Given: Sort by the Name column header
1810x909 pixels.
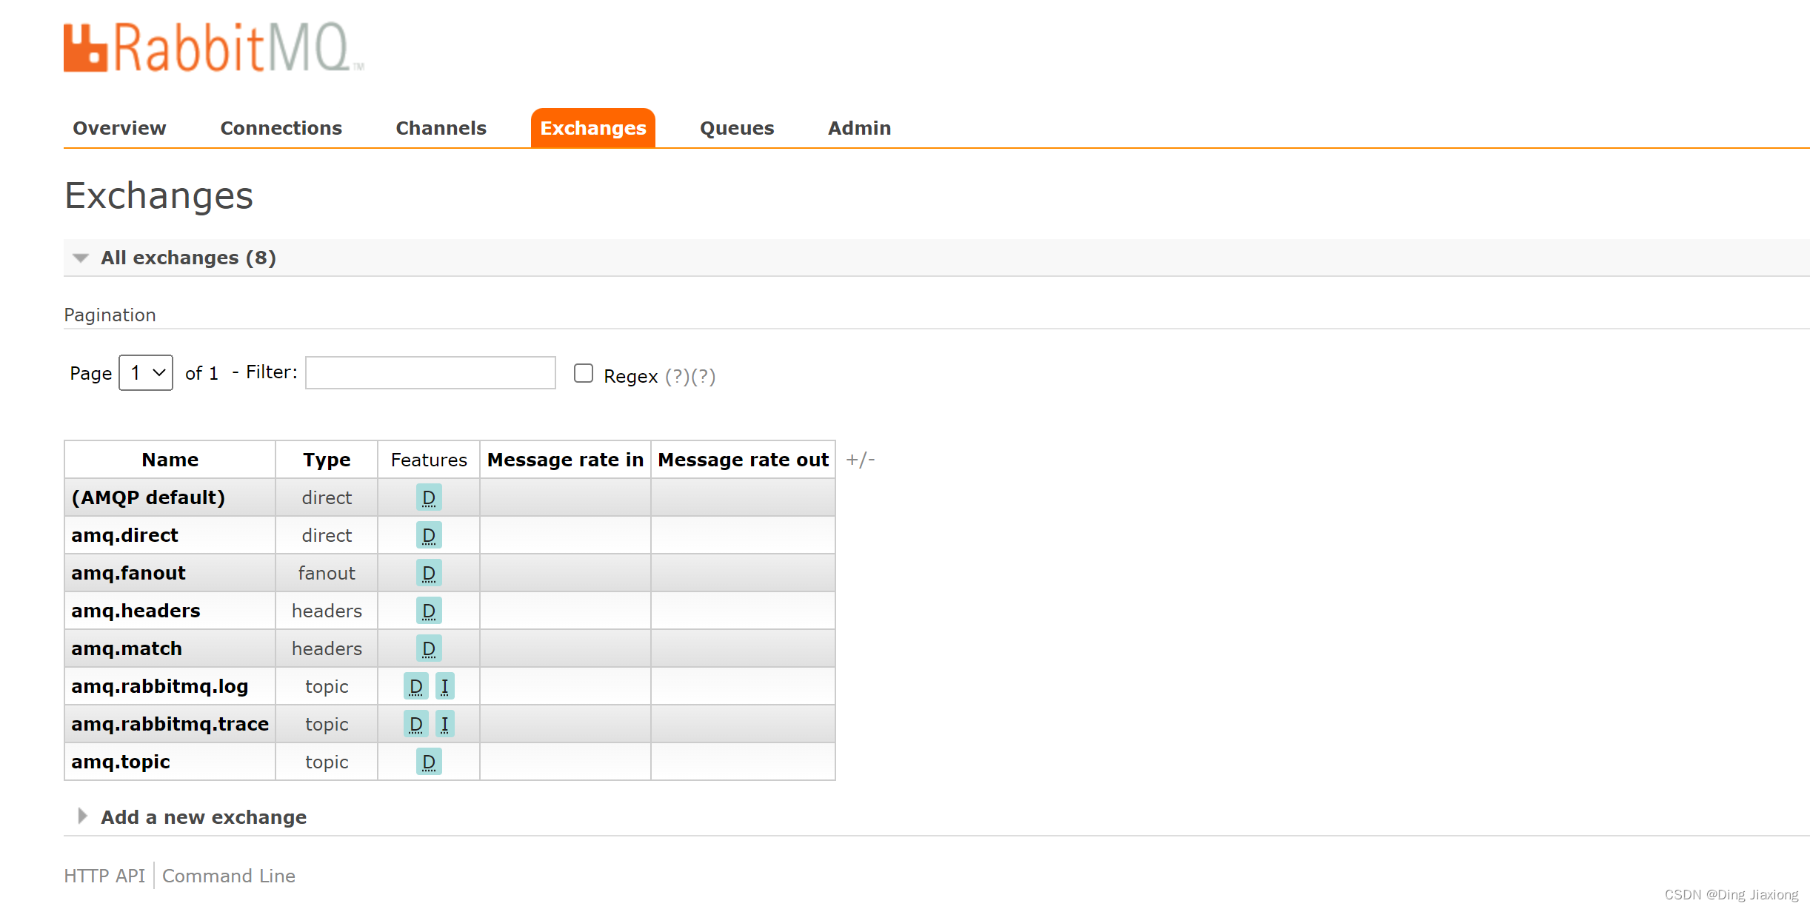Looking at the screenshot, I should (x=170, y=460).
